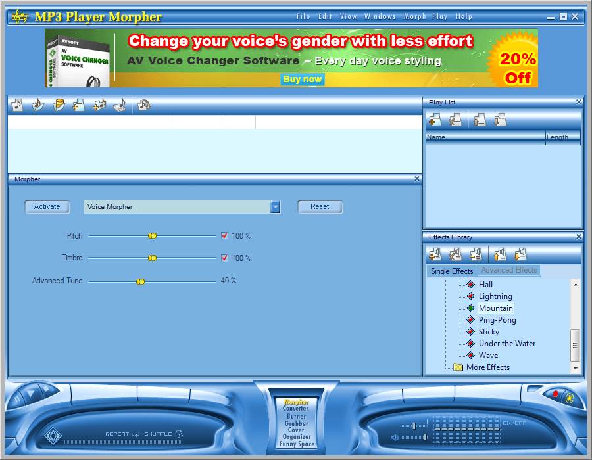Image resolution: width=592 pixels, height=460 pixels.
Task: Click the play triangle button
Action: coord(30,394)
